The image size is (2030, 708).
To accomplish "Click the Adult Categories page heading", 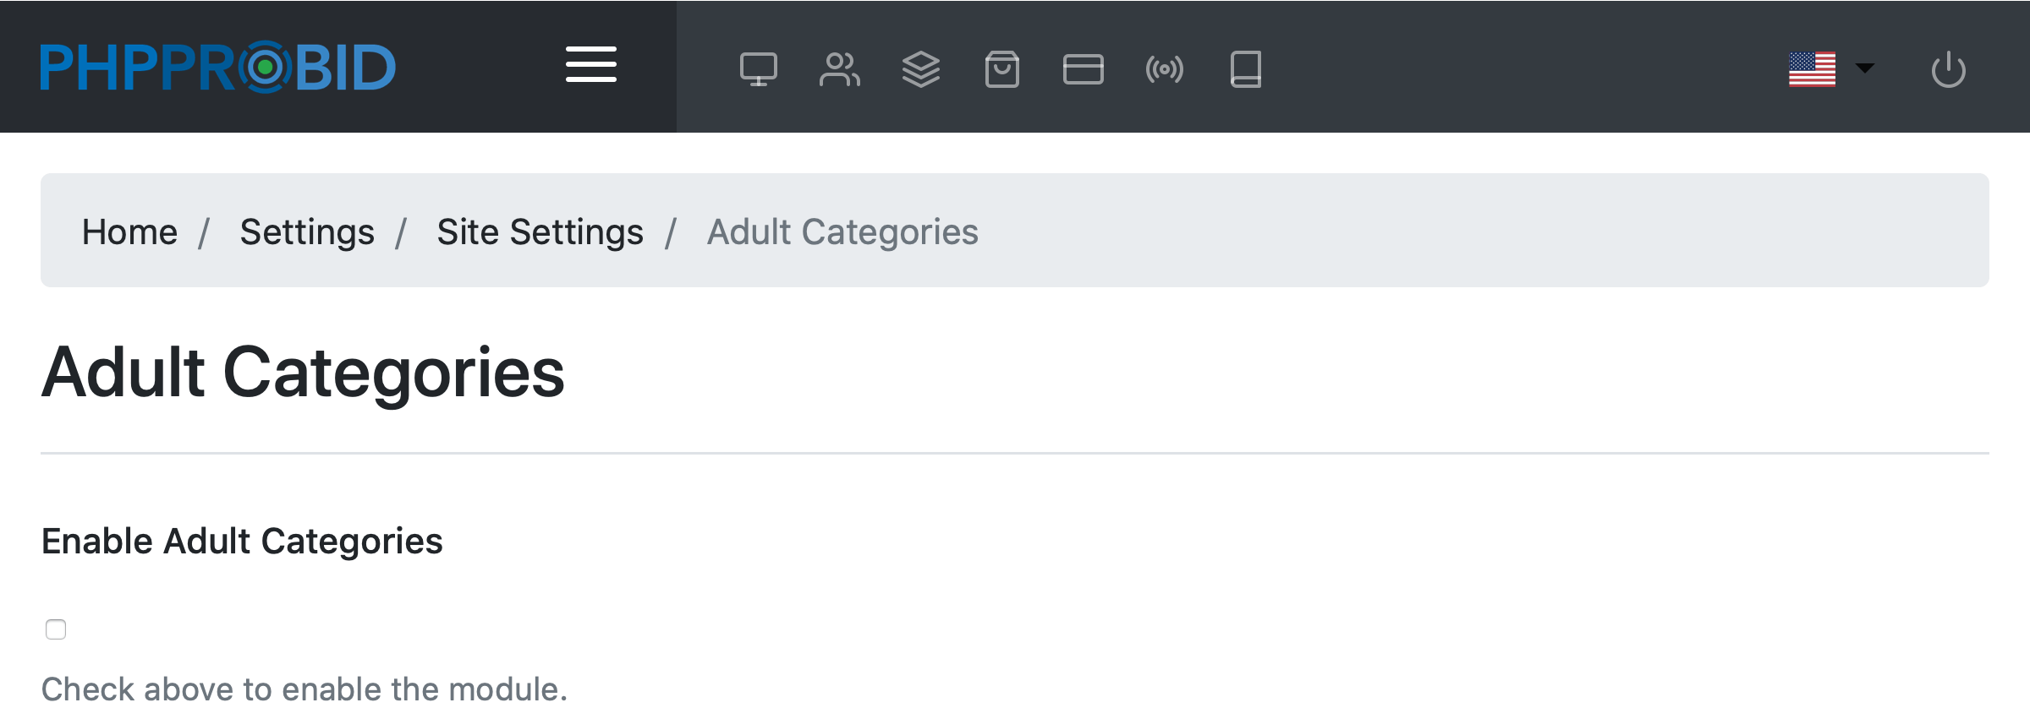I will [x=303, y=373].
